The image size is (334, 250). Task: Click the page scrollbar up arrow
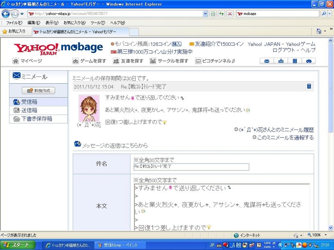click(331, 40)
